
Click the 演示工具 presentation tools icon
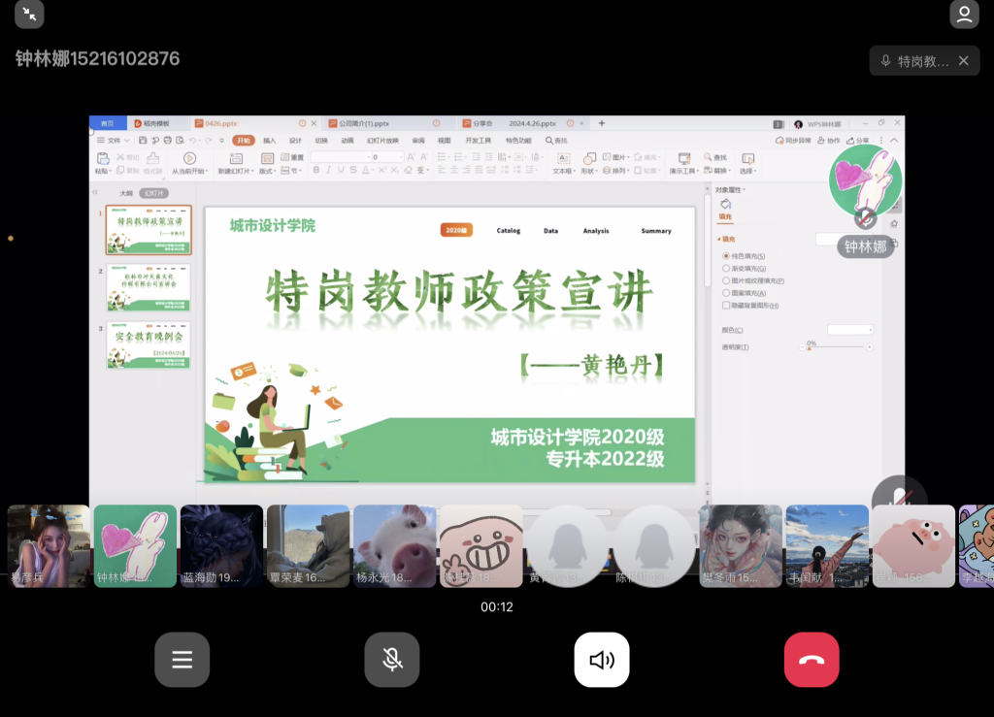coord(684,158)
